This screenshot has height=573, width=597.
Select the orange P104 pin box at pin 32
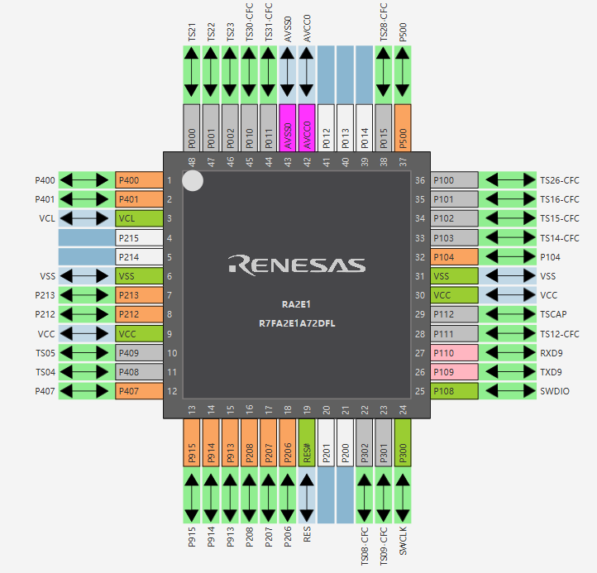click(455, 257)
